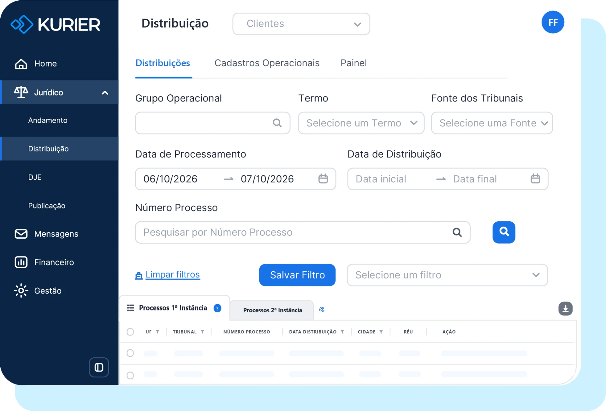606x411 pixels.
Task: Click the Ação column header
Action: click(449, 332)
